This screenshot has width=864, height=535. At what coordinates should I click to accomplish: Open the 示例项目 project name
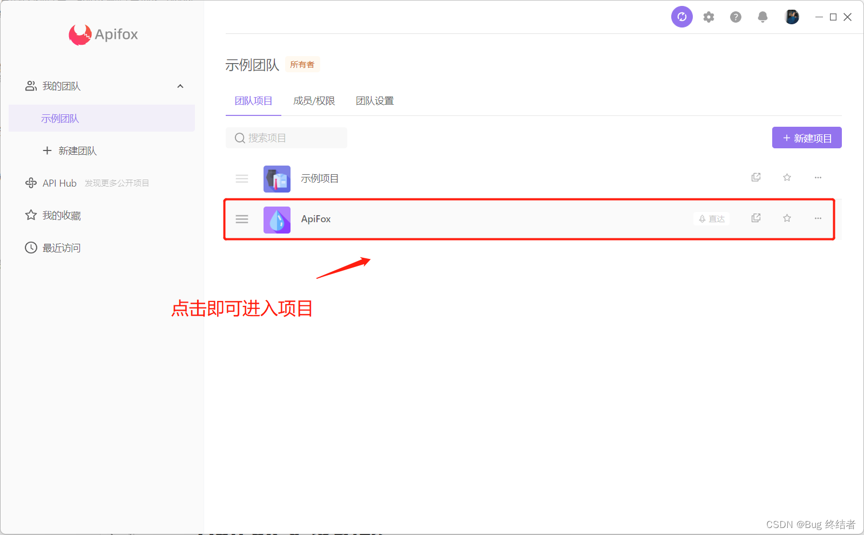[x=320, y=179]
